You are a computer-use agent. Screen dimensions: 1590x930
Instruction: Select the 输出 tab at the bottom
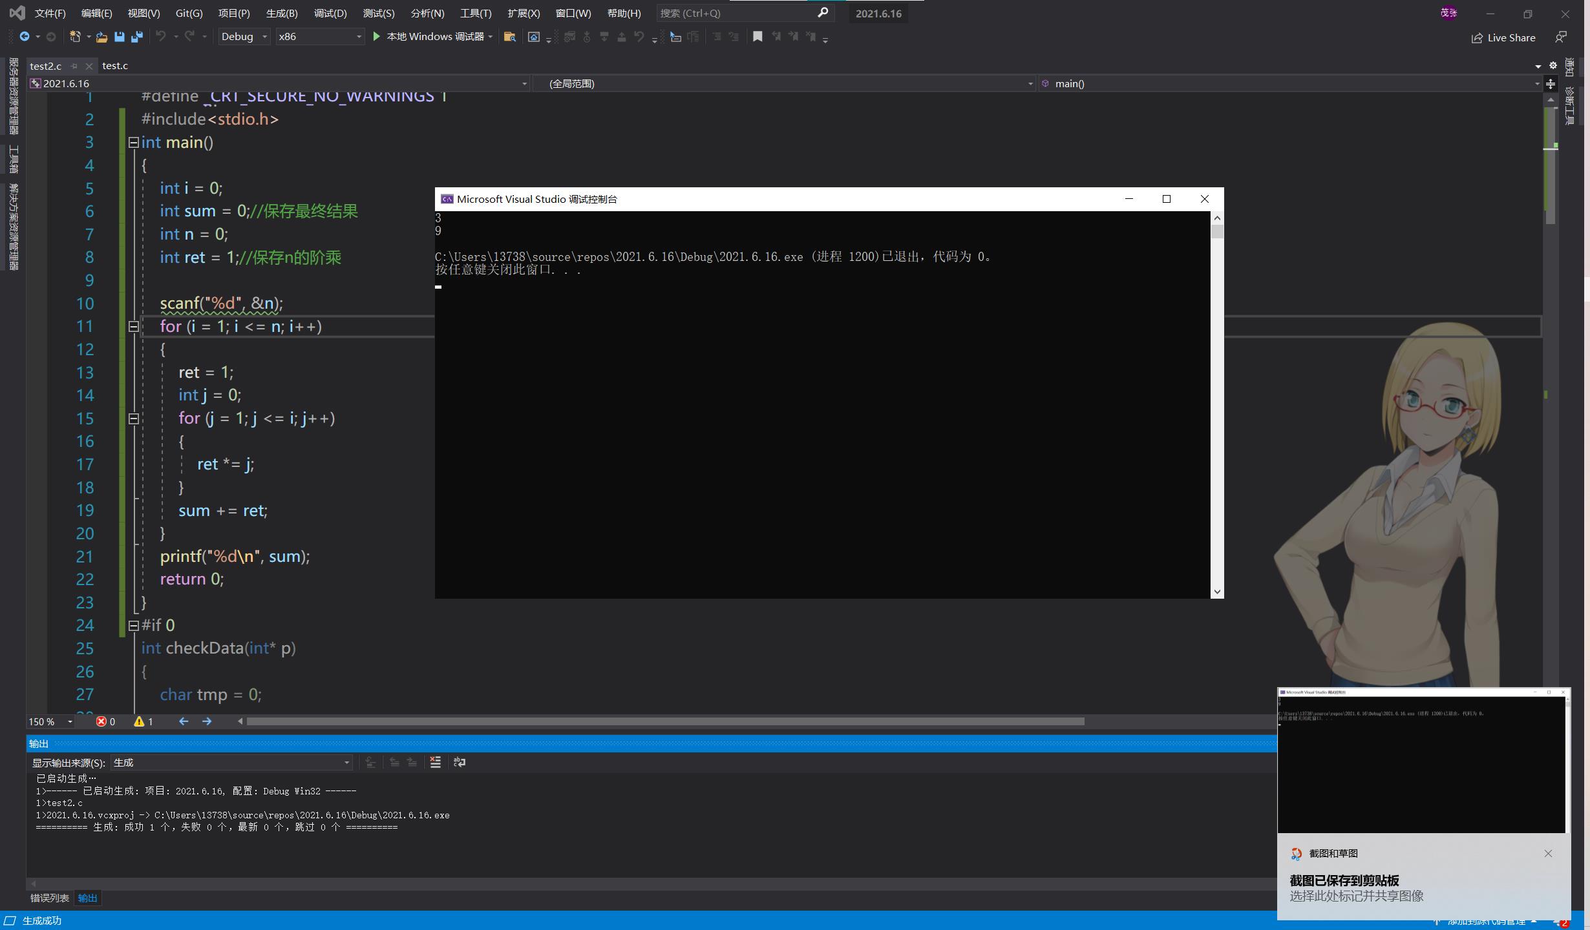tap(87, 898)
